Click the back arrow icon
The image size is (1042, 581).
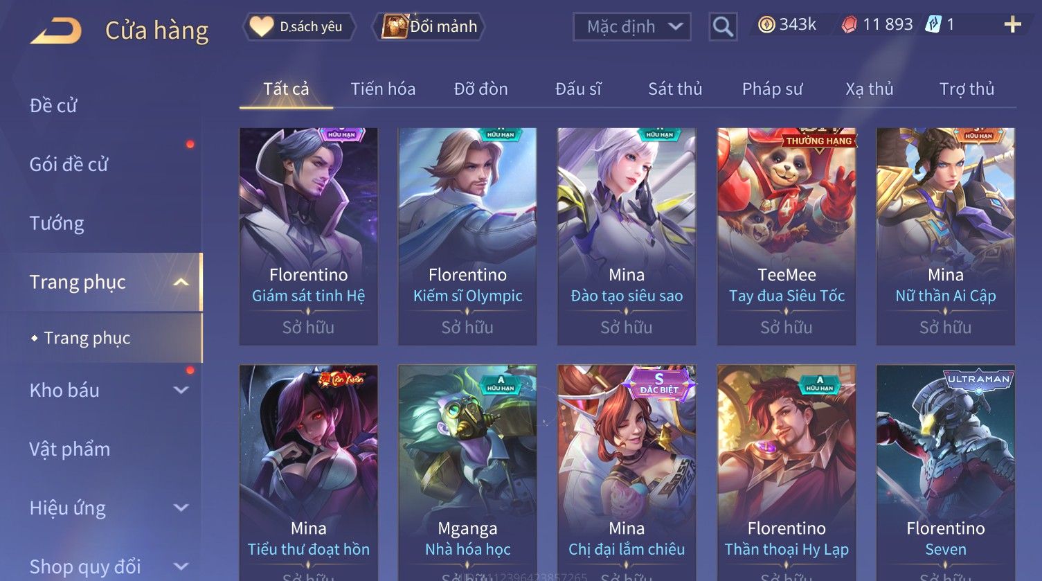pos(56,31)
